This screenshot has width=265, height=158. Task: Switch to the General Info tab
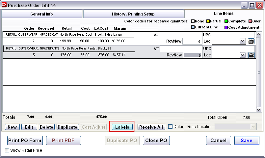[x=41, y=14]
